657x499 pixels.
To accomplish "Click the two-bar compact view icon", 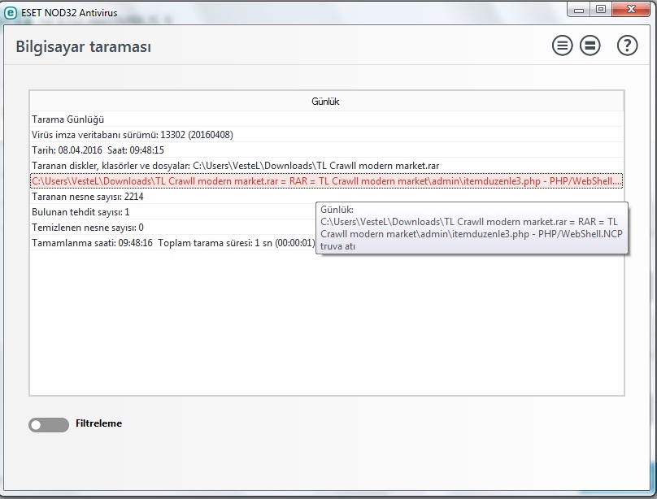I will click(x=590, y=46).
